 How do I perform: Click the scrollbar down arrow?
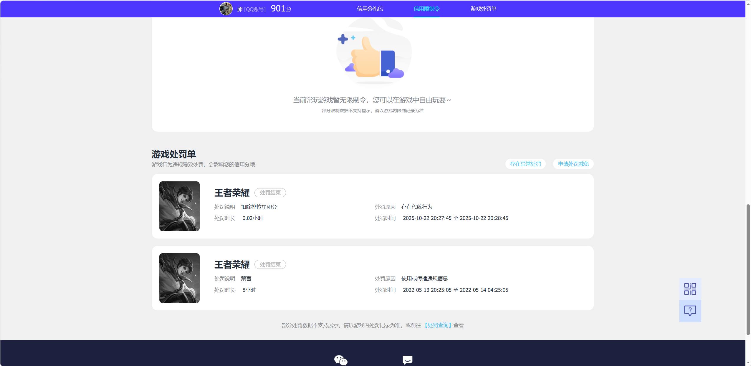click(748, 363)
